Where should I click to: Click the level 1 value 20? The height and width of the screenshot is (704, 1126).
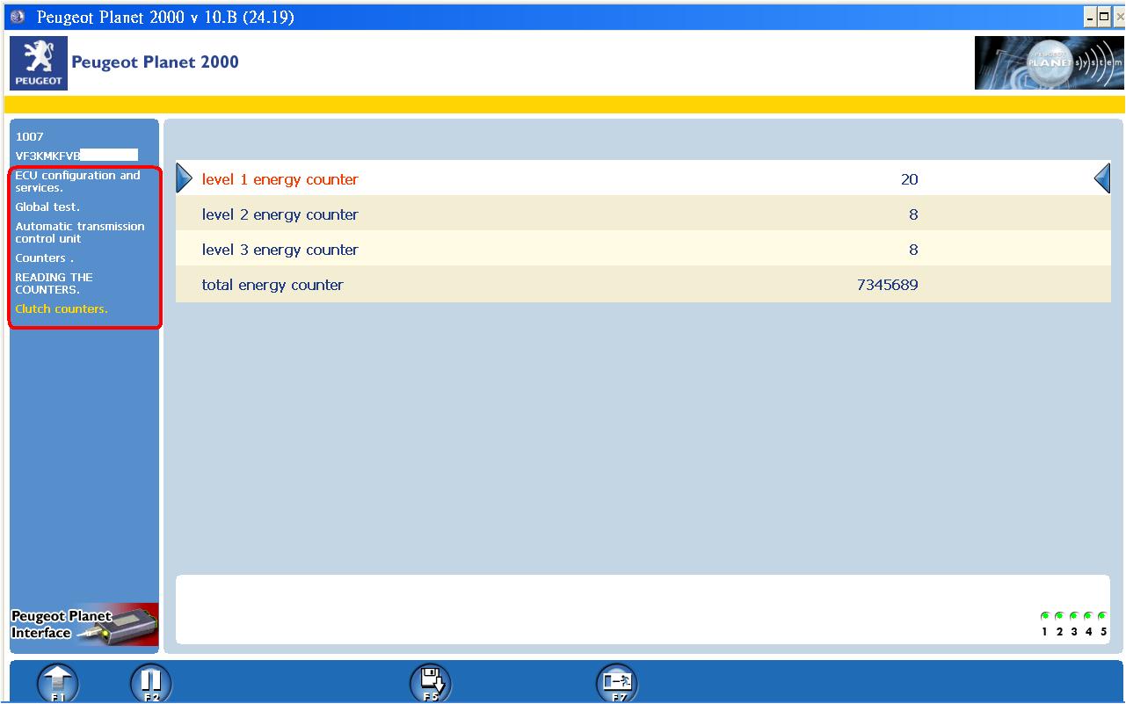pos(909,179)
